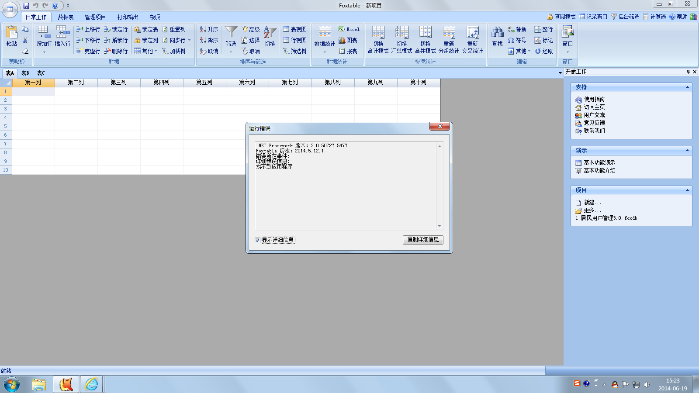Click the Windows Start button
This screenshot has width=699, height=393.
12,385
